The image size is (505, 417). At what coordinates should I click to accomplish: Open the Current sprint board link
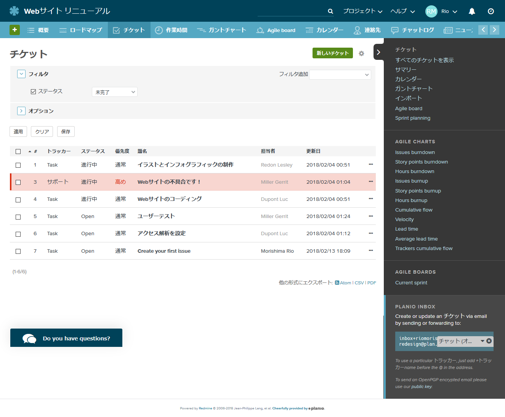tap(411, 283)
